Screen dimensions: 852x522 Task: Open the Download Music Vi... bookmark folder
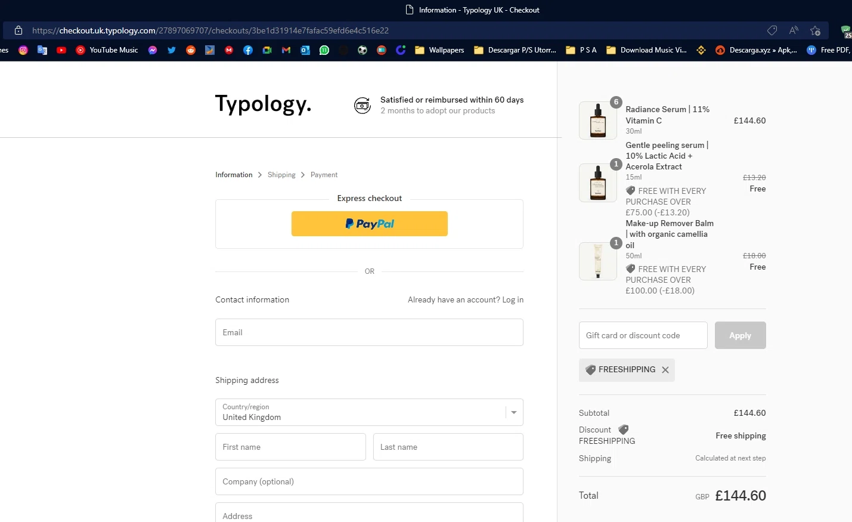click(646, 50)
